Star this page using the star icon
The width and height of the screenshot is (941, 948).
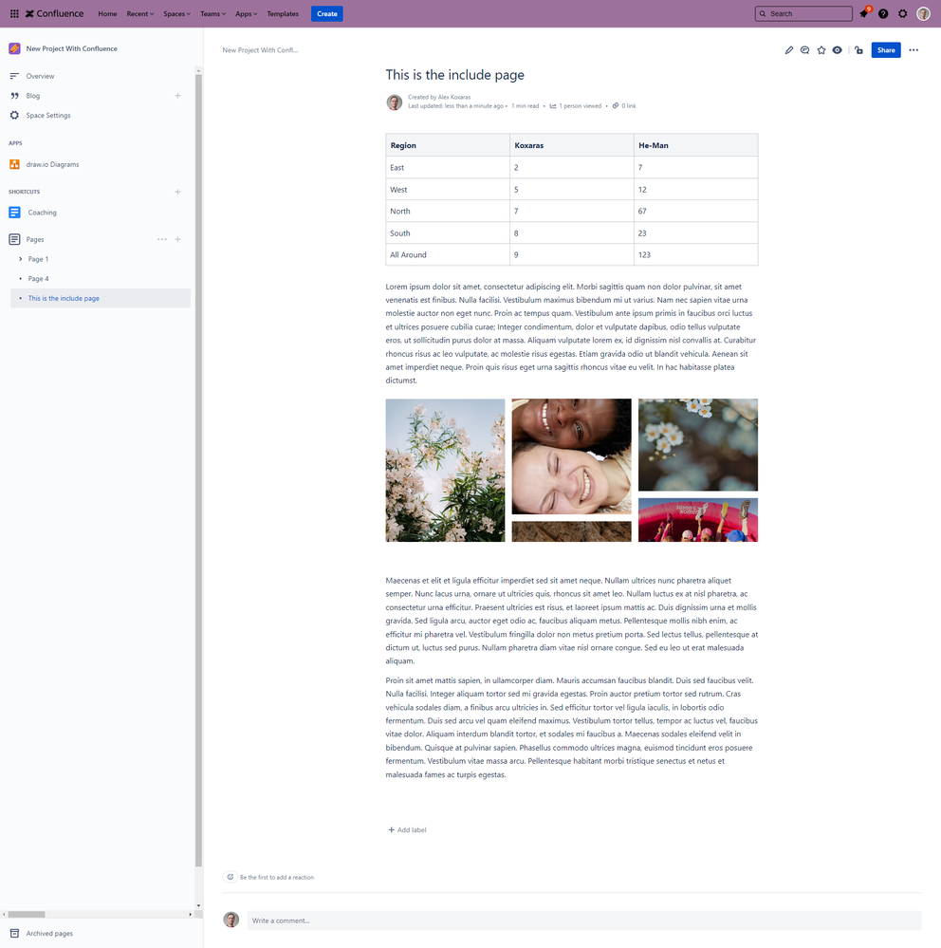[x=821, y=49]
